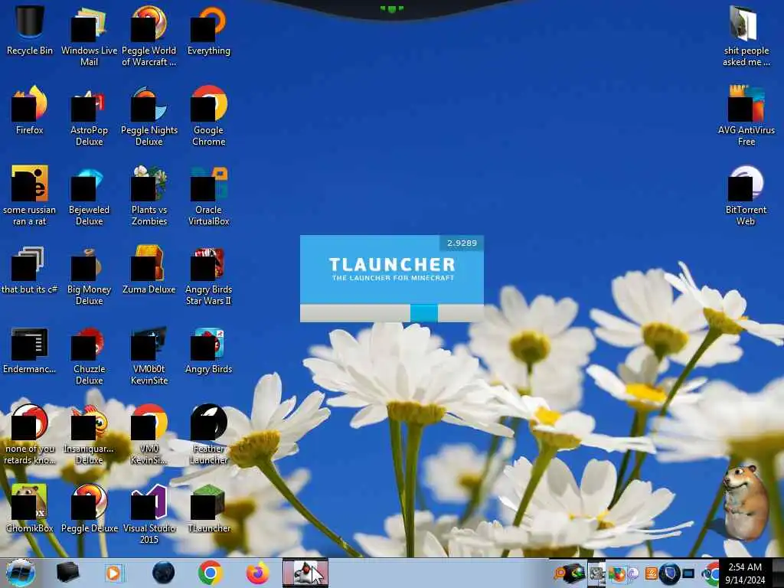
Task: Click the Chrome icon in system tray
Action: (712, 573)
